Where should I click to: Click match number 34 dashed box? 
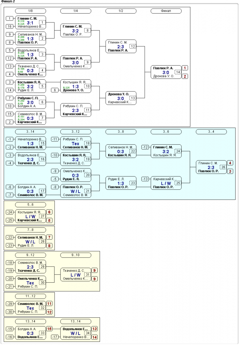click(88, 333)
